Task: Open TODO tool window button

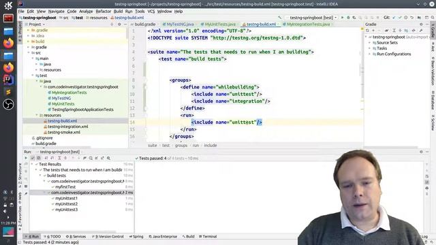Action: pyautogui.click(x=52, y=236)
